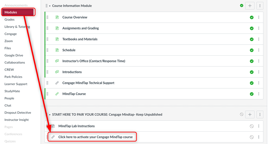Image resolution: width=270 pixels, height=144 pixels.
Task: Open options for Cengage MindTap Technical Support
Action: click(x=259, y=83)
